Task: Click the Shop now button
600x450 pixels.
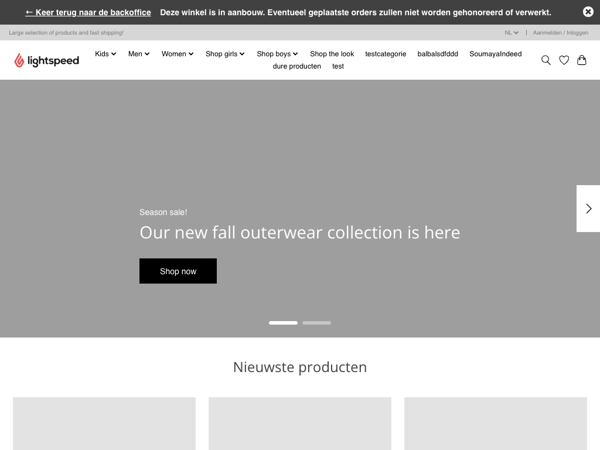Action: [x=178, y=271]
